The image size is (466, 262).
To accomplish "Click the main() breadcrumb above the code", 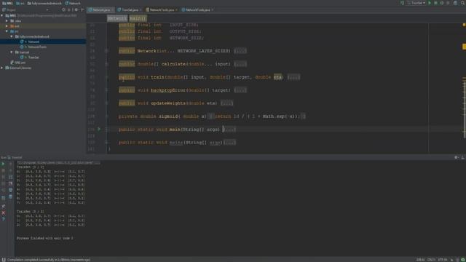I will coord(138,18).
